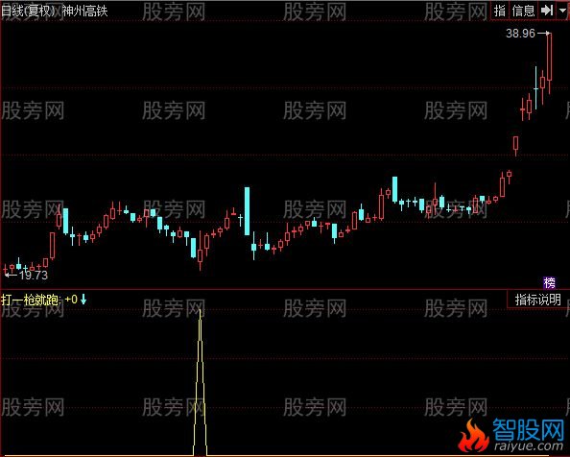Click the 指标说明 button
570x457 pixels.
tap(537, 300)
